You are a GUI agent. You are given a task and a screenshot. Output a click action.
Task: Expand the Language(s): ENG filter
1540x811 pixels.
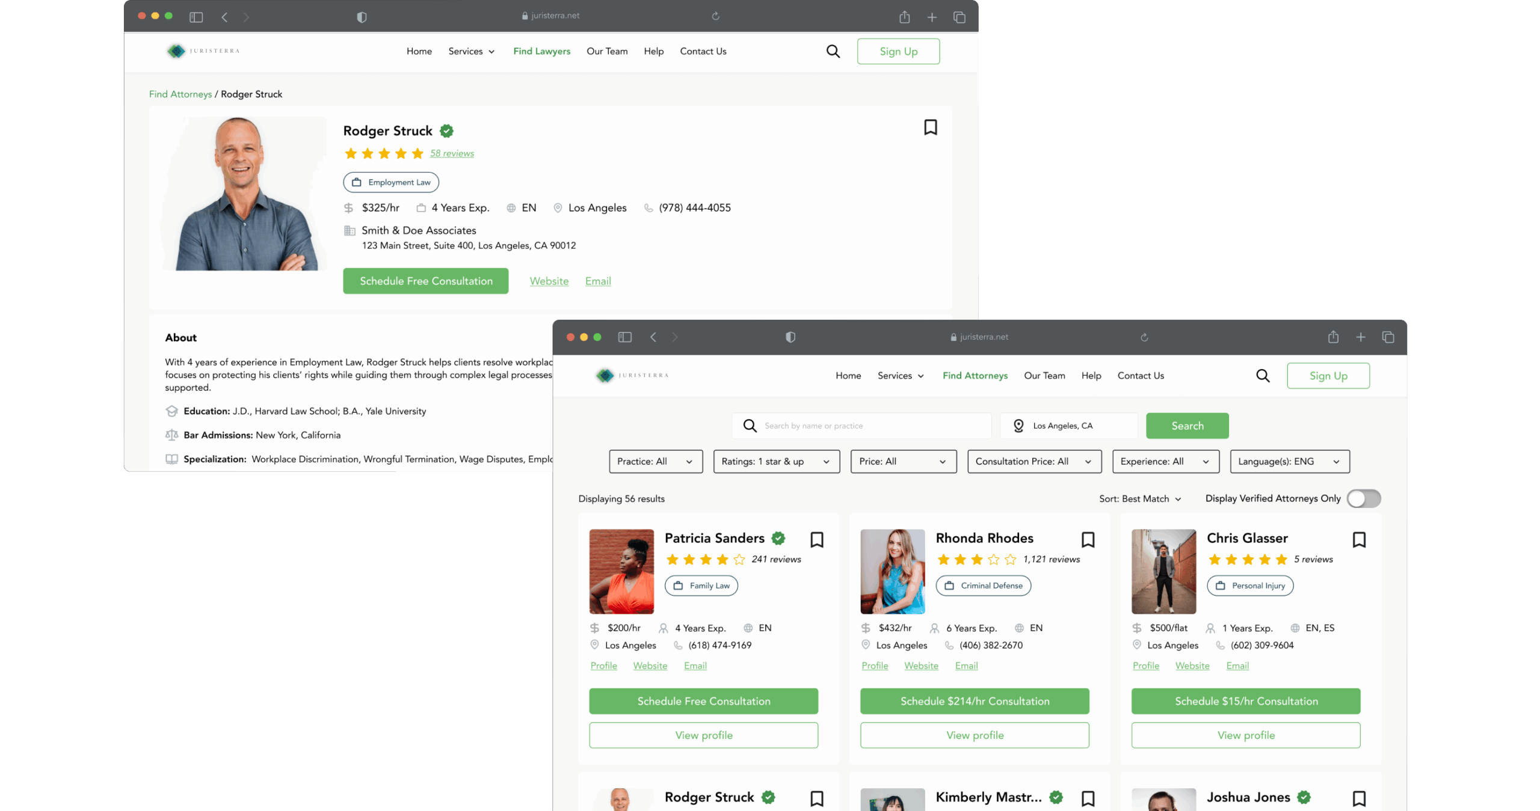(x=1289, y=461)
